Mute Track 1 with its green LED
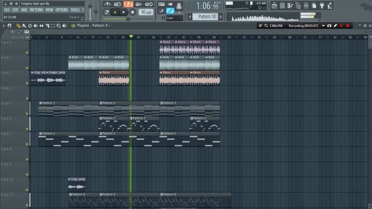The height and width of the screenshot is (209, 372). click(27, 53)
